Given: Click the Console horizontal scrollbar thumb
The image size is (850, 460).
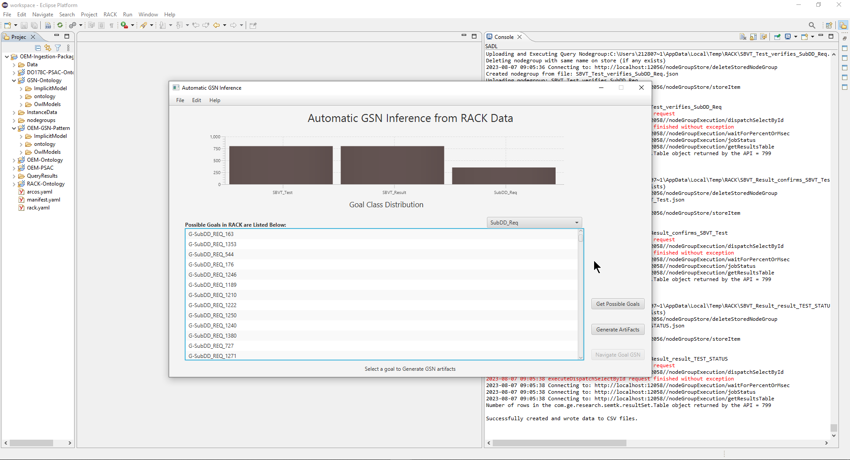Looking at the screenshot, I should pos(560,443).
